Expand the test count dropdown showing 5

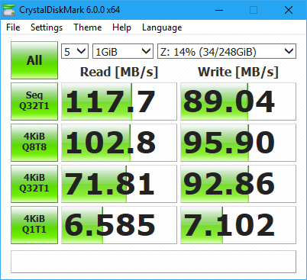point(75,51)
